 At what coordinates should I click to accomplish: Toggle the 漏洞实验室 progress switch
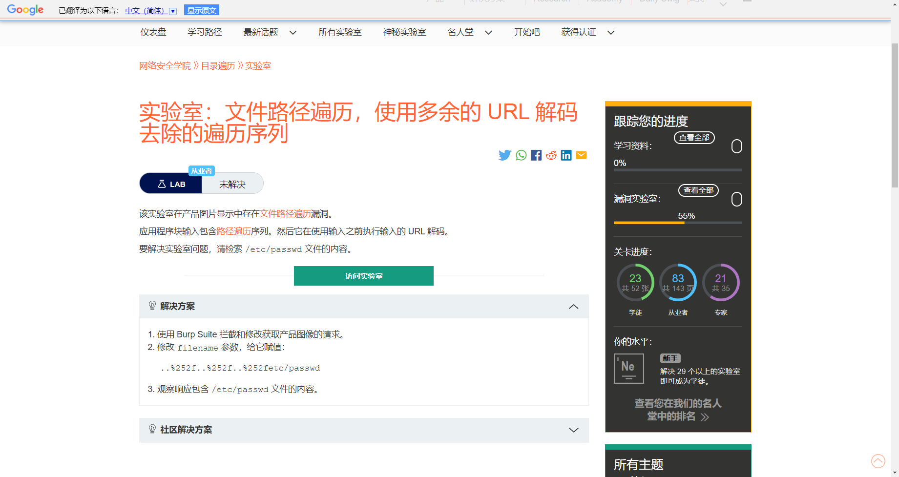(737, 199)
